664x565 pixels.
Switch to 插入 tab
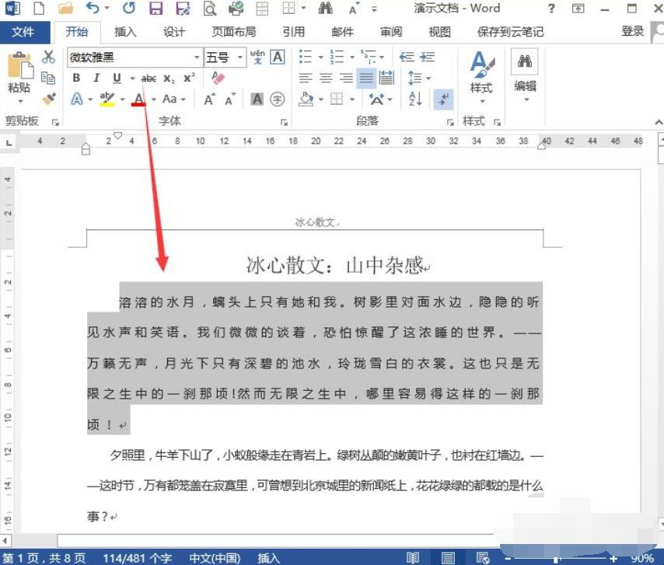(x=125, y=32)
